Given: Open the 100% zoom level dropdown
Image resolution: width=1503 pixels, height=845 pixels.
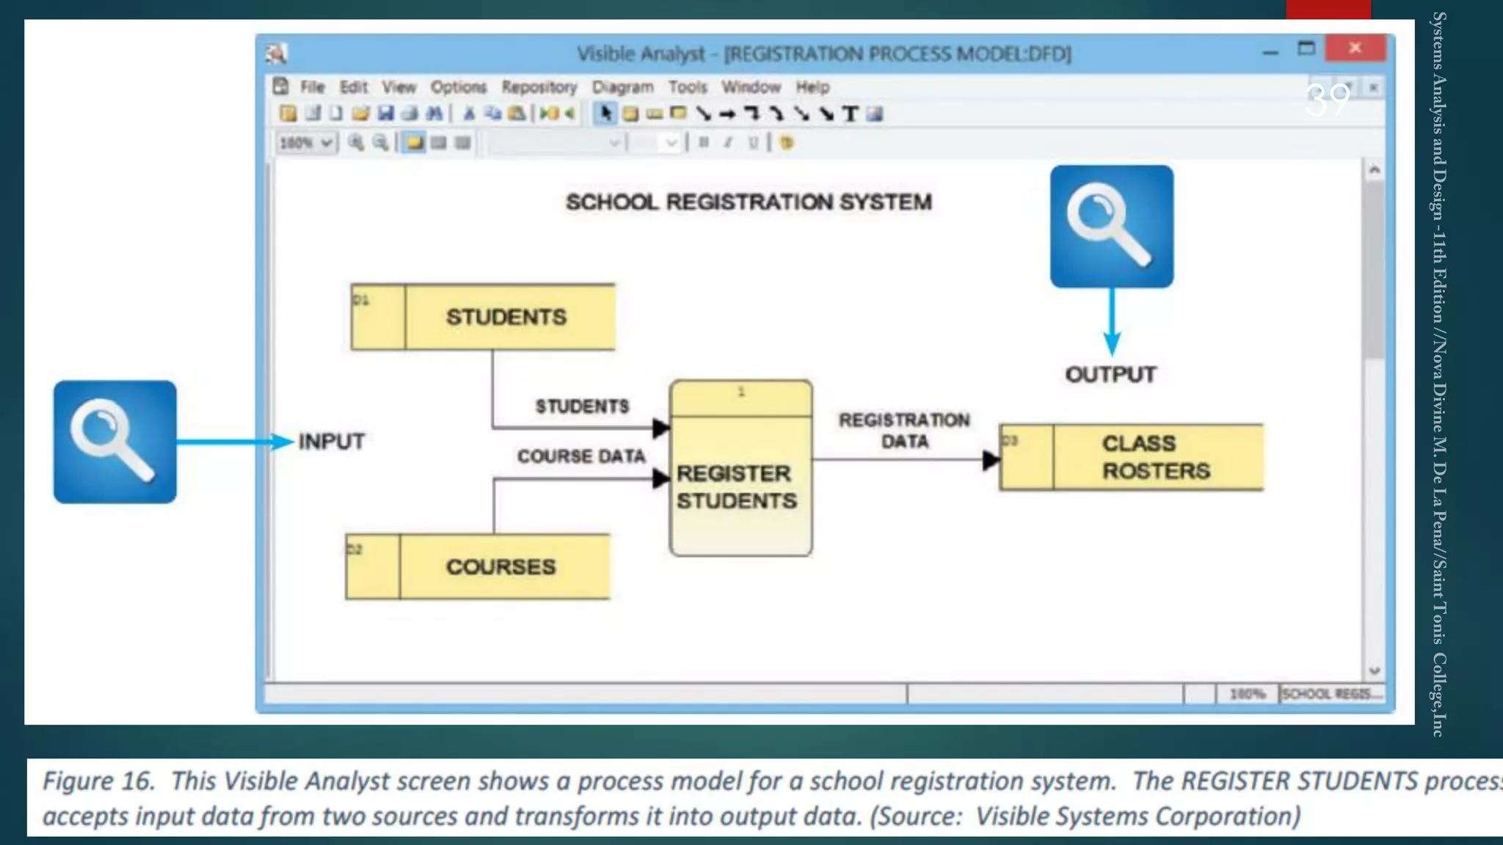Looking at the screenshot, I should [327, 143].
